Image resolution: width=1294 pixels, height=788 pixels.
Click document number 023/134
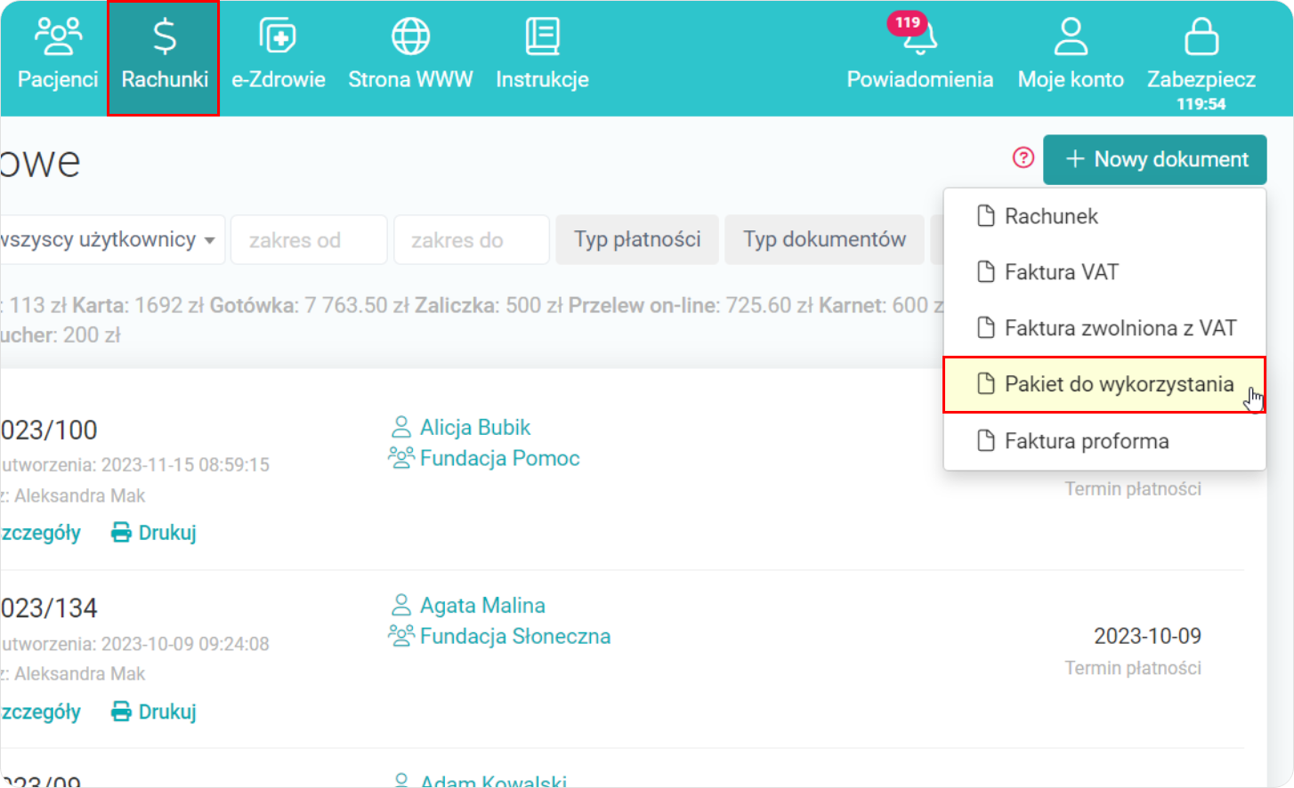(49, 608)
